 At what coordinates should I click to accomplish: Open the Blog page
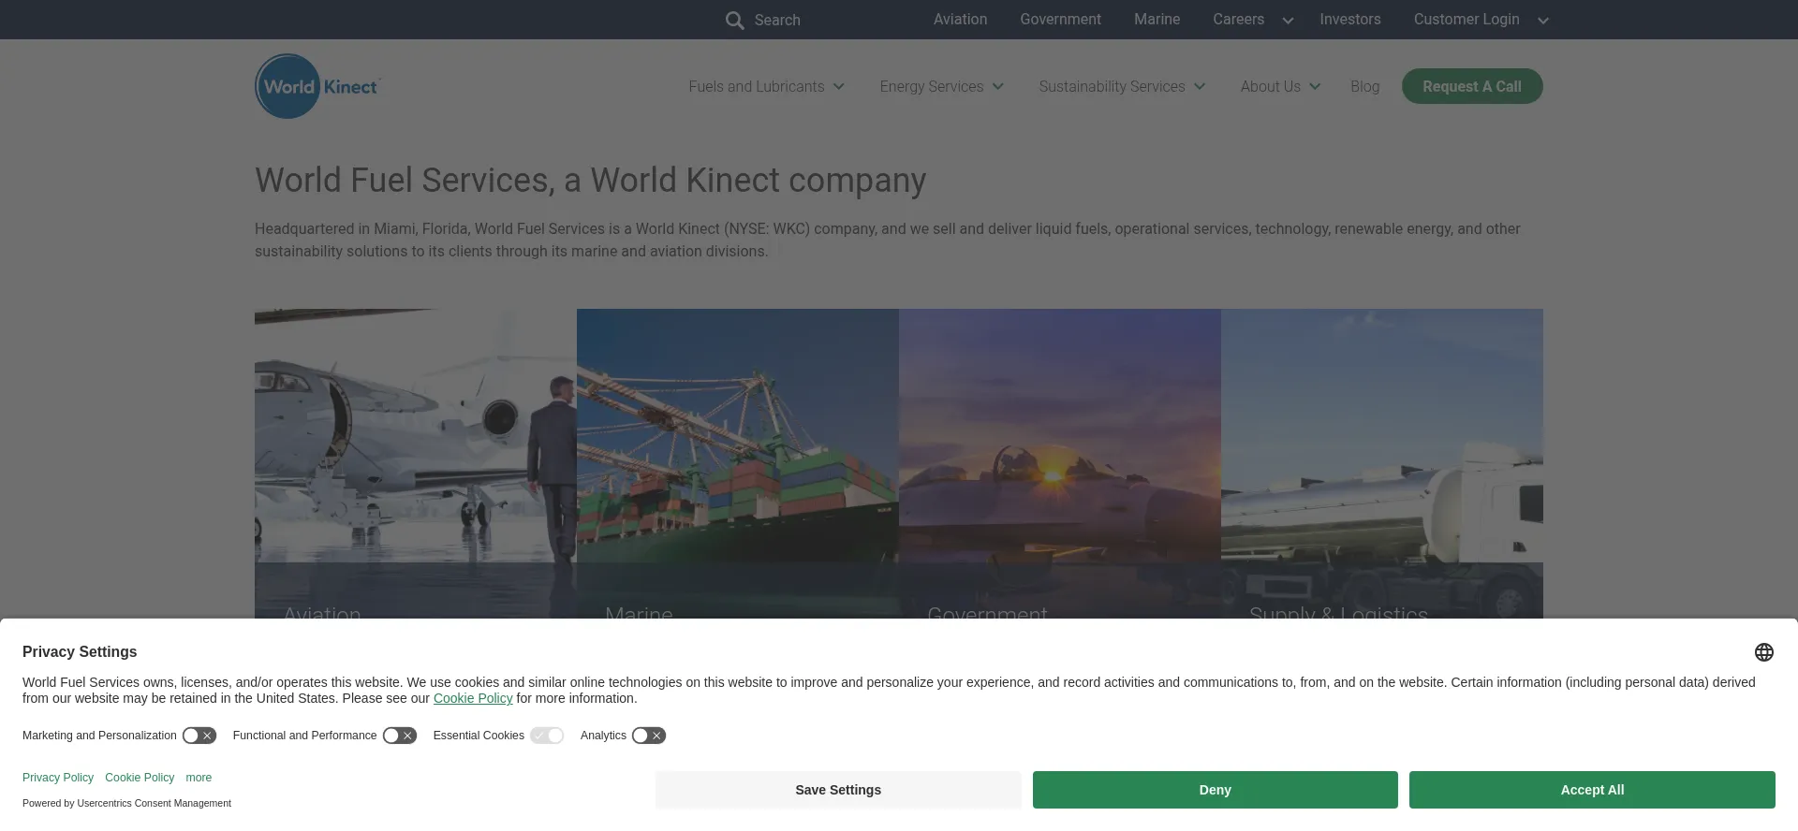point(1364,86)
